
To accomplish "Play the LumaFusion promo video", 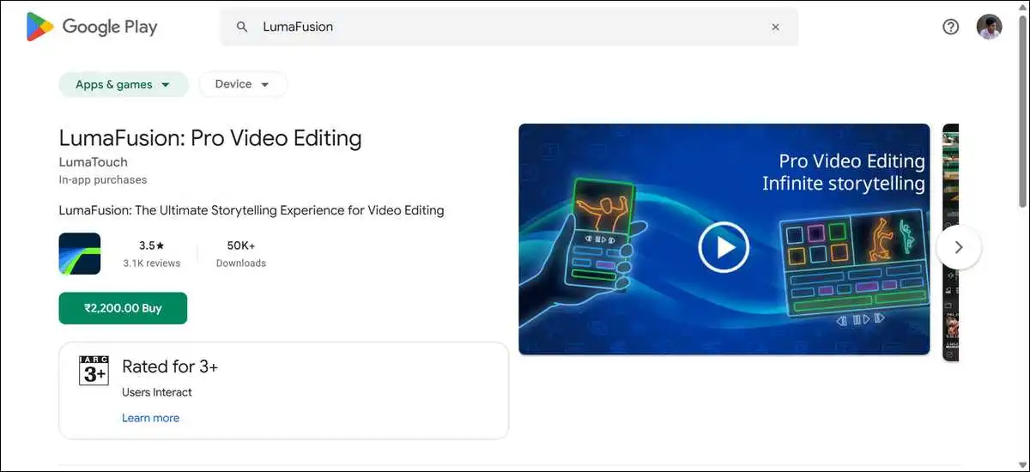I will click(x=724, y=247).
